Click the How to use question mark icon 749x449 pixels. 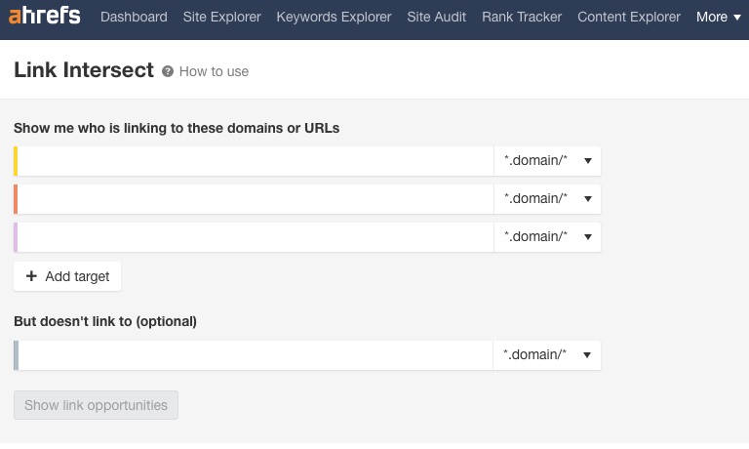pyautogui.click(x=168, y=71)
